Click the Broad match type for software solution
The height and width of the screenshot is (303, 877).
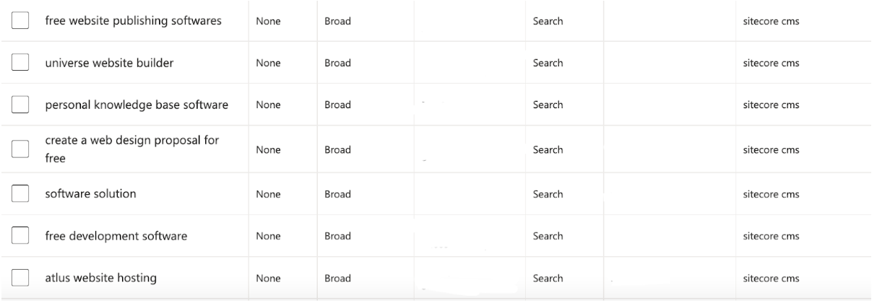point(337,194)
